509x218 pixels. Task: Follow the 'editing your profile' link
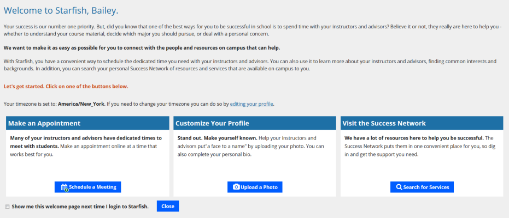[251, 104]
